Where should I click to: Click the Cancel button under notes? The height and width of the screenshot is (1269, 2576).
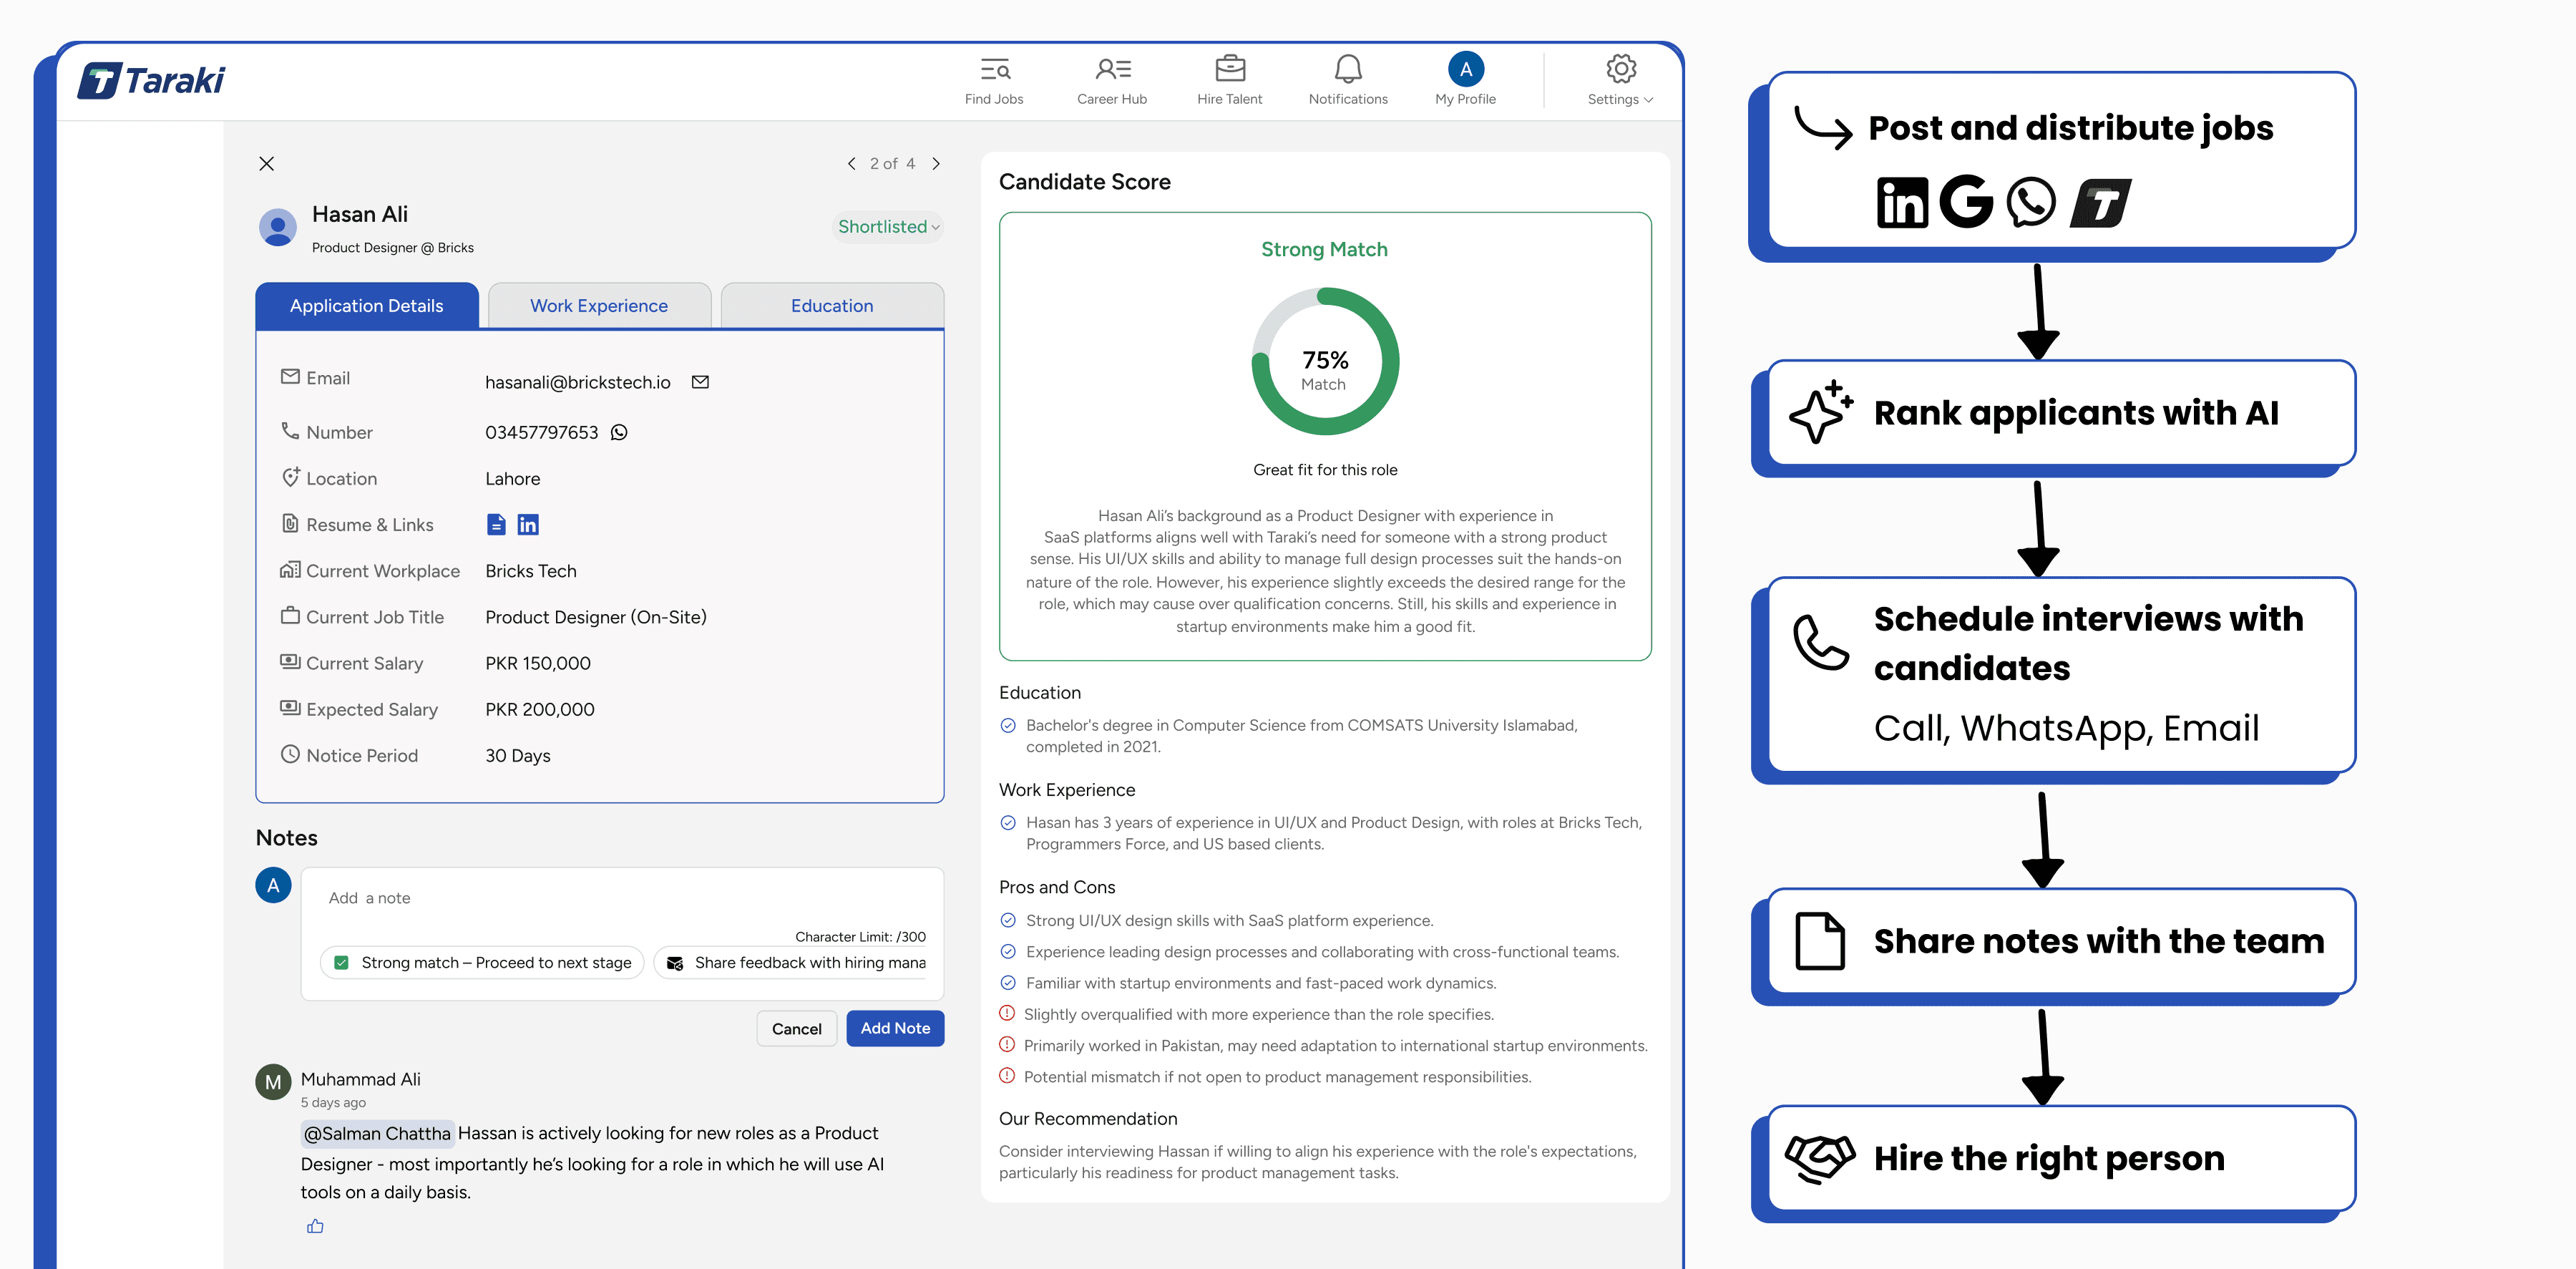pos(796,1029)
